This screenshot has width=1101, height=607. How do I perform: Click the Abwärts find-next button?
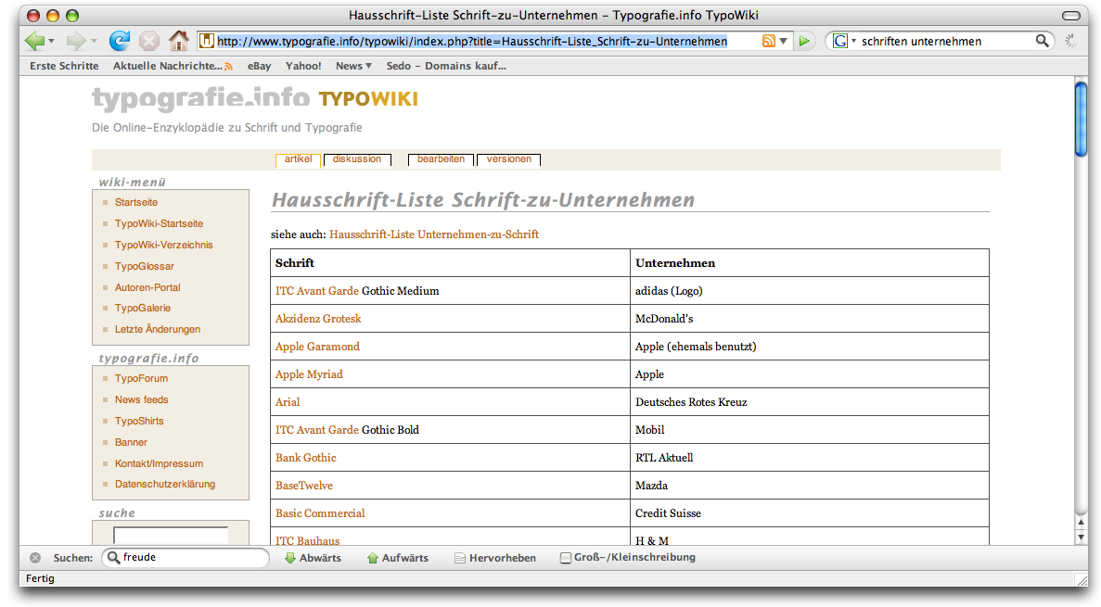click(313, 558)
